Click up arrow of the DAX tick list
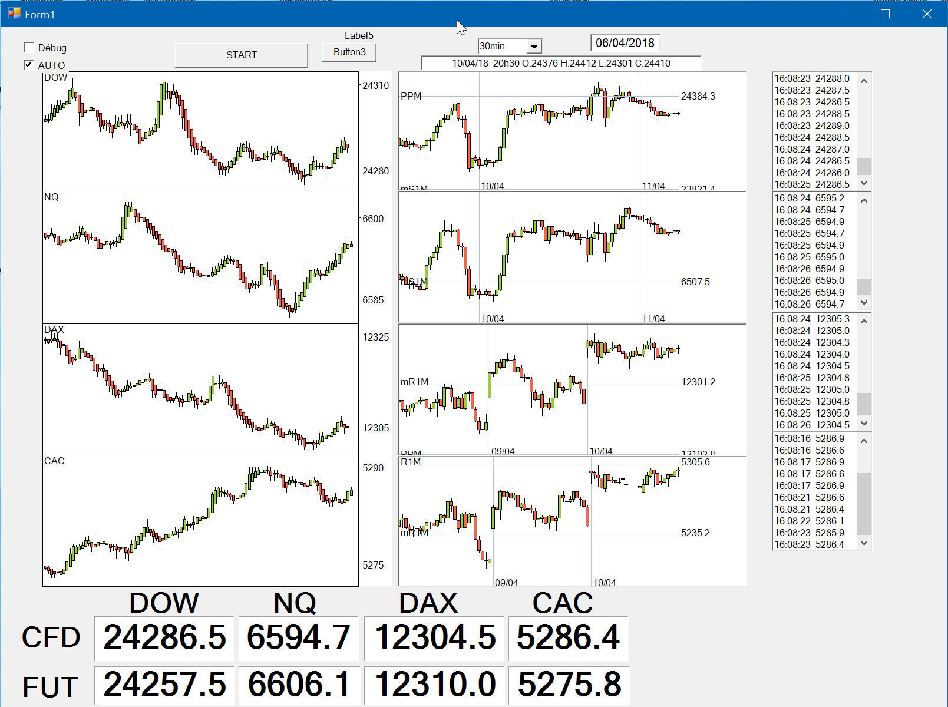Viewport: 948px width, 707px height. tap(864, 321)
